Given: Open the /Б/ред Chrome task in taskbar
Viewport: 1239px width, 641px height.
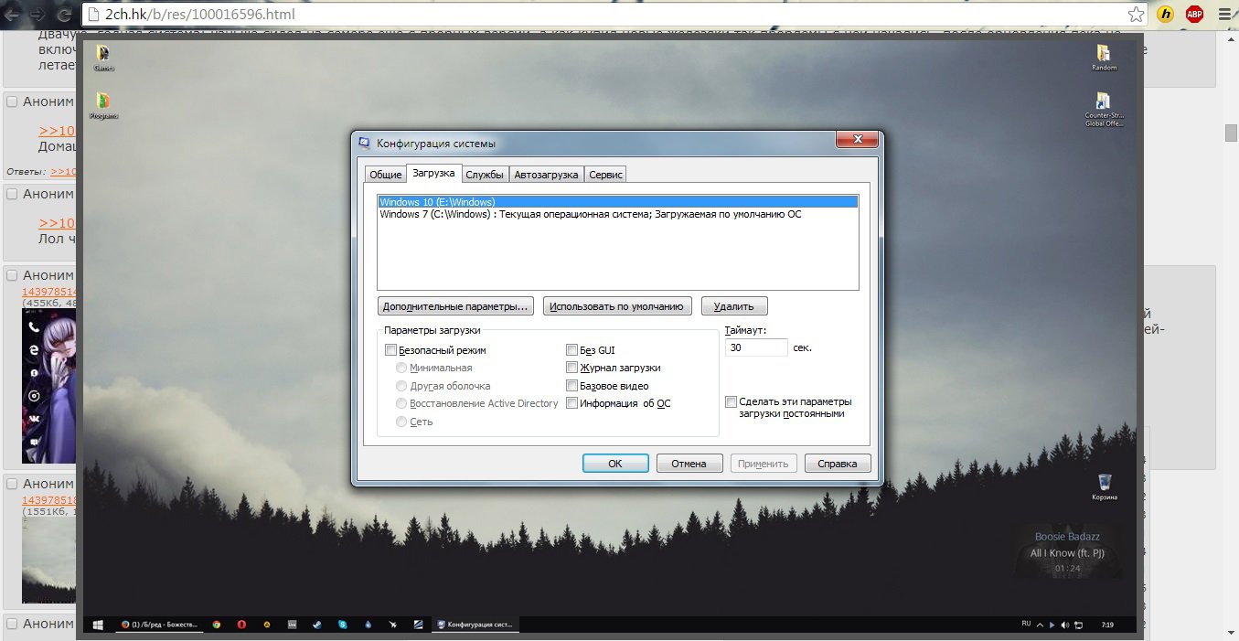Looking at the screenshot, I should 157,625.
